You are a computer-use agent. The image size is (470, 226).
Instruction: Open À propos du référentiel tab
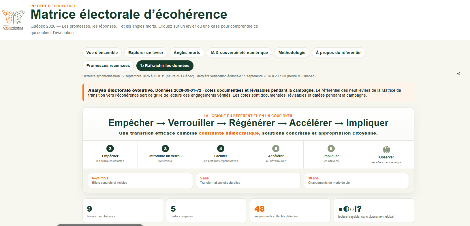coord(339,53)
